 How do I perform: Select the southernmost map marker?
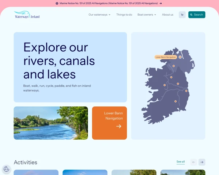(x=176, y=101)
